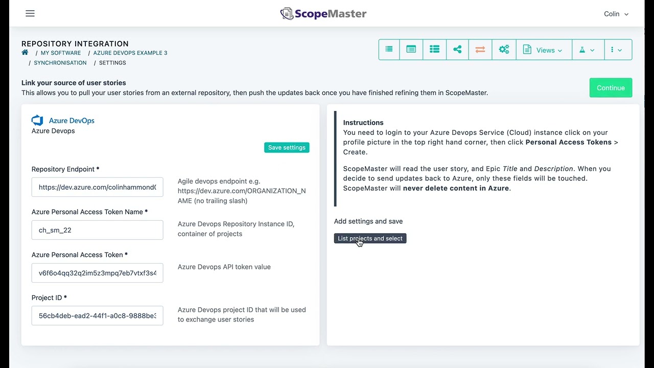Open the flask lab dropdown

click(587, 50)
